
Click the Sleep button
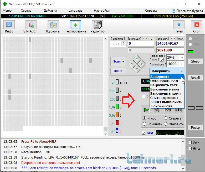tap(195, 61)
